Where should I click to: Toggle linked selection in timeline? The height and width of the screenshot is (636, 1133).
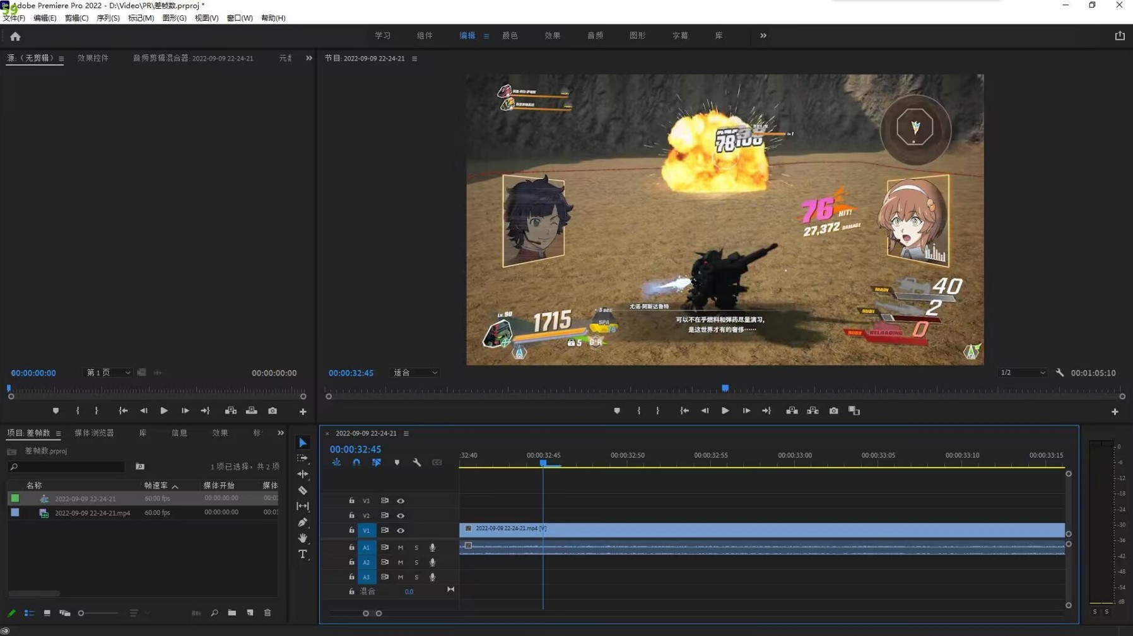[x=377, y=462]
